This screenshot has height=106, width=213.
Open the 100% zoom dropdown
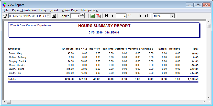click(172, 16)
